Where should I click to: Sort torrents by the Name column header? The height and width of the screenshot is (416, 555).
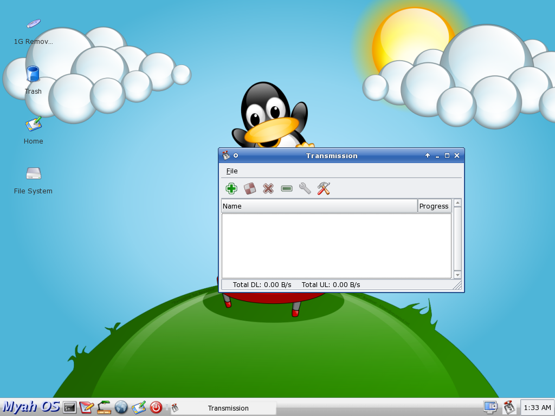pos(319,206)
